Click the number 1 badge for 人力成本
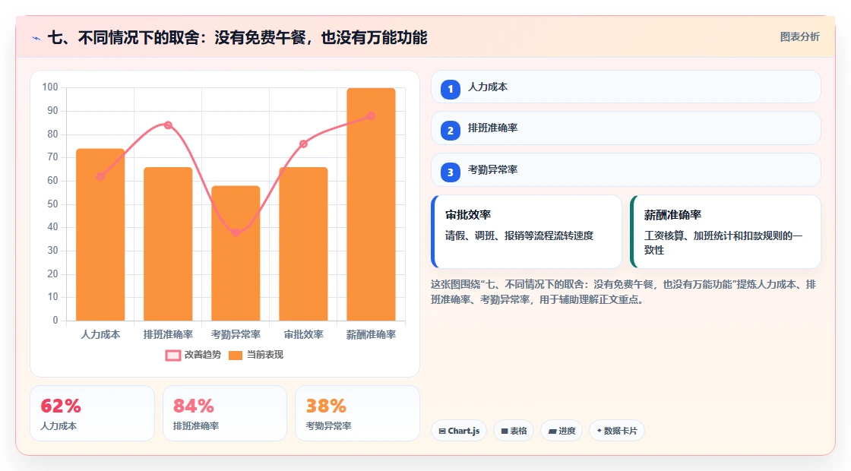 coord(451,89)
